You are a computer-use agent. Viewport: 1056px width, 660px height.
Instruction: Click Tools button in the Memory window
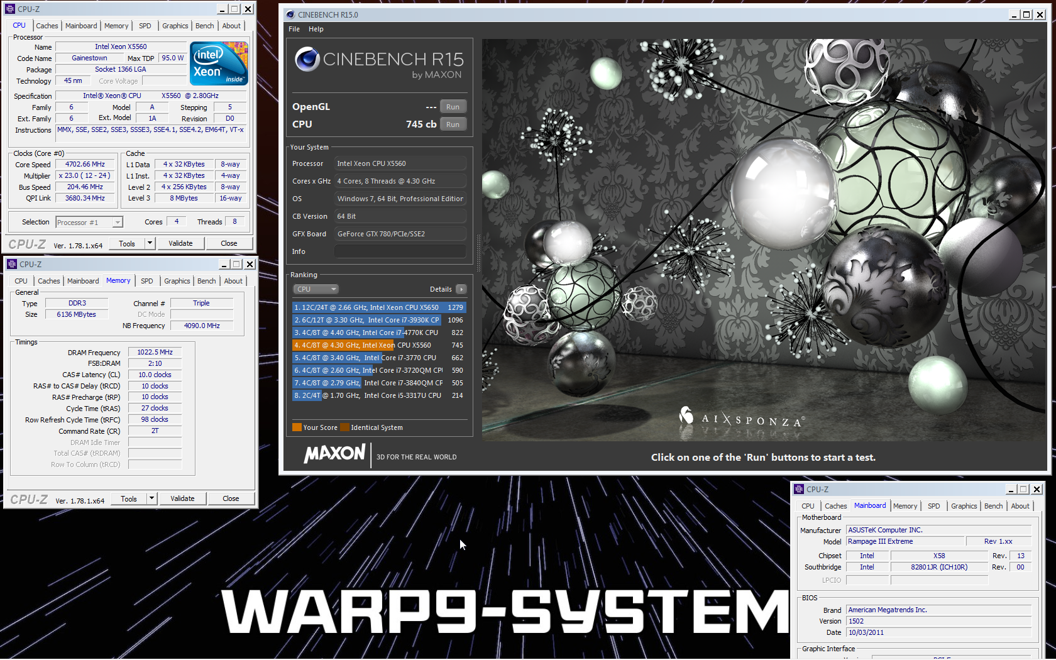pos(129,498)
